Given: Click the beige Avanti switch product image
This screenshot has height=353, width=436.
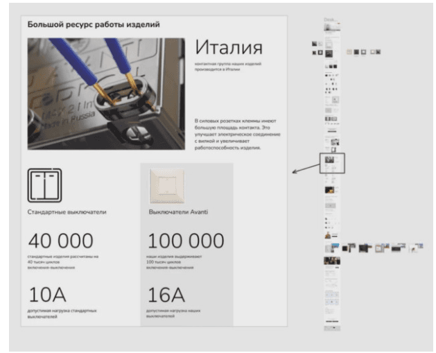Looking at the screenshot, I should coord(167,186).
